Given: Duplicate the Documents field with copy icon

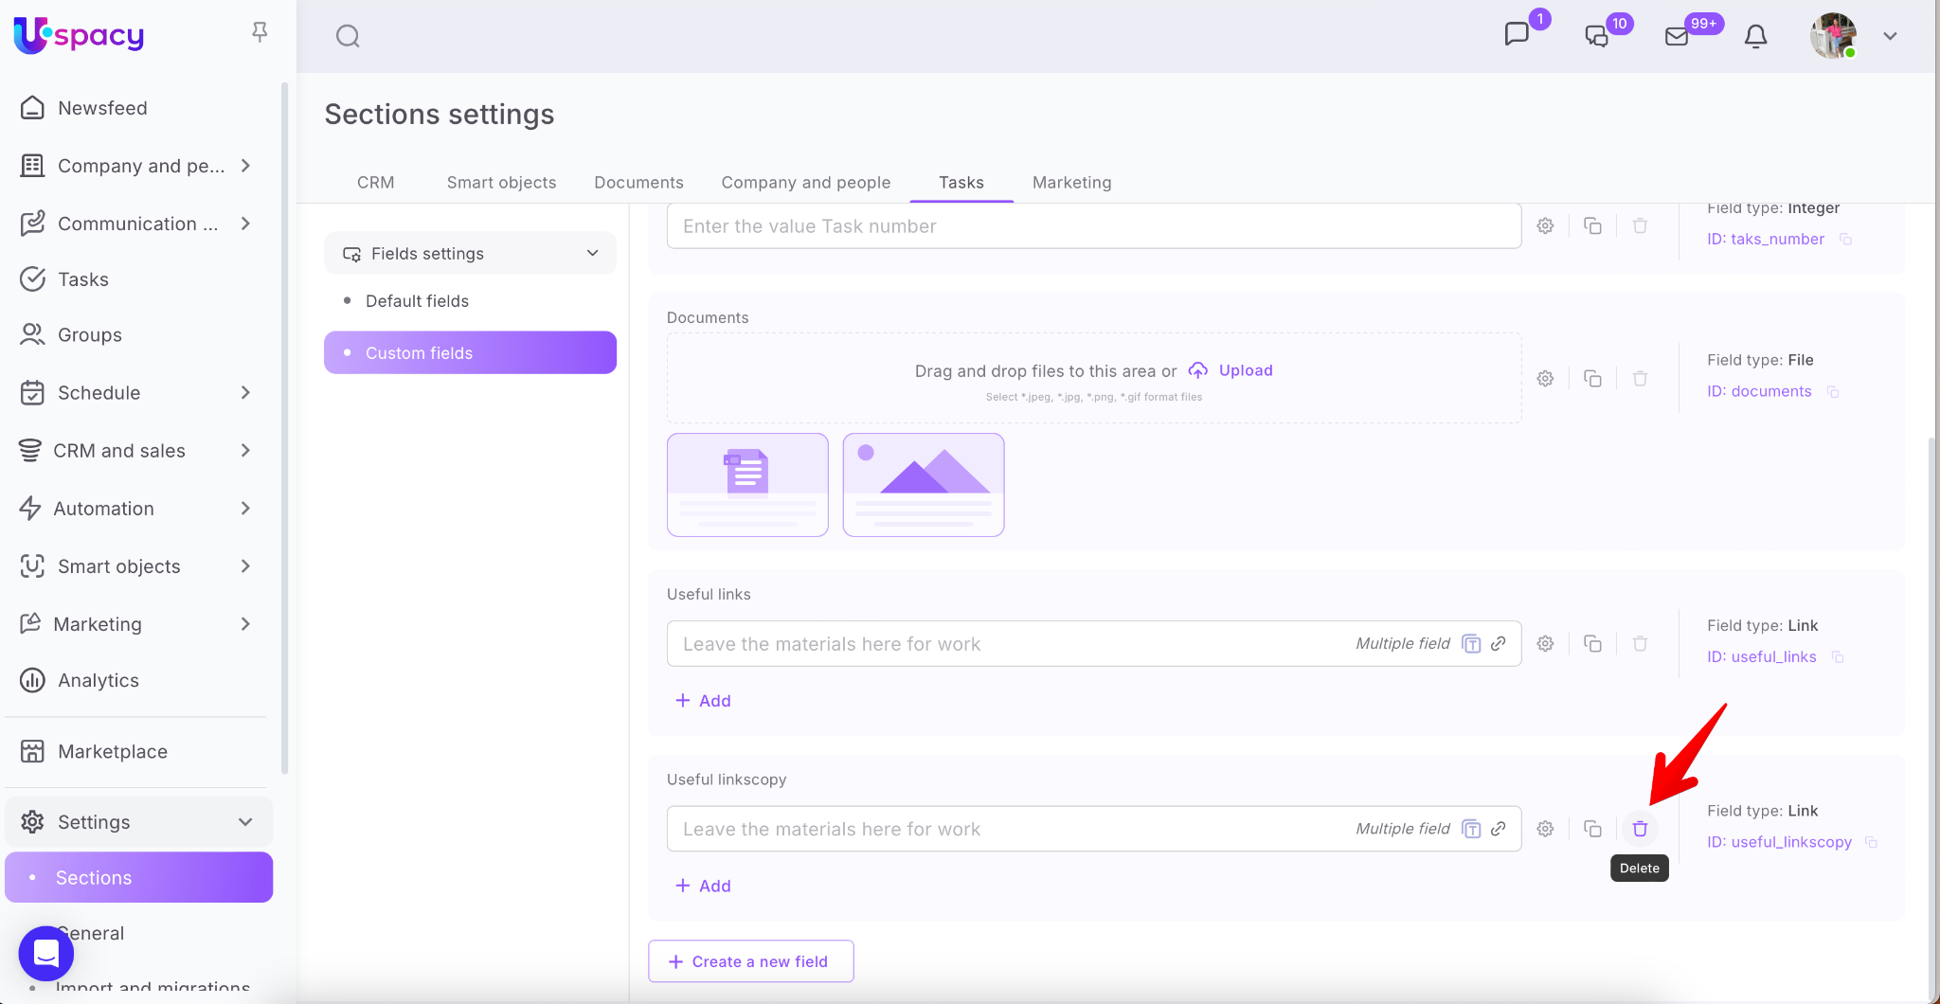Looking at the screenshot, I should point(1592,379).
